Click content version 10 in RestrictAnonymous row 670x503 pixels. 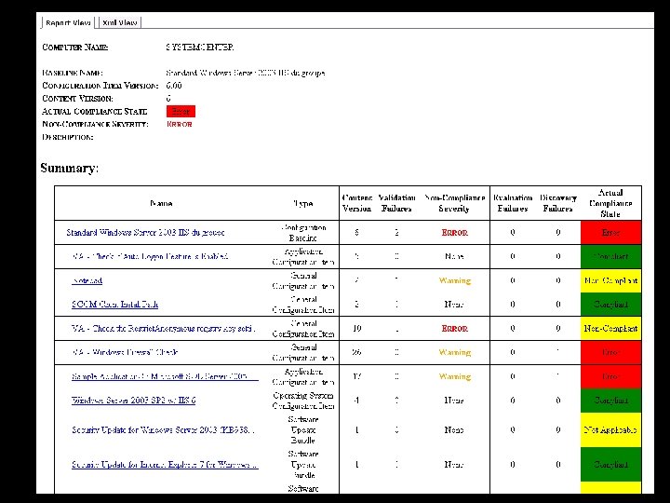coord(356,329)
